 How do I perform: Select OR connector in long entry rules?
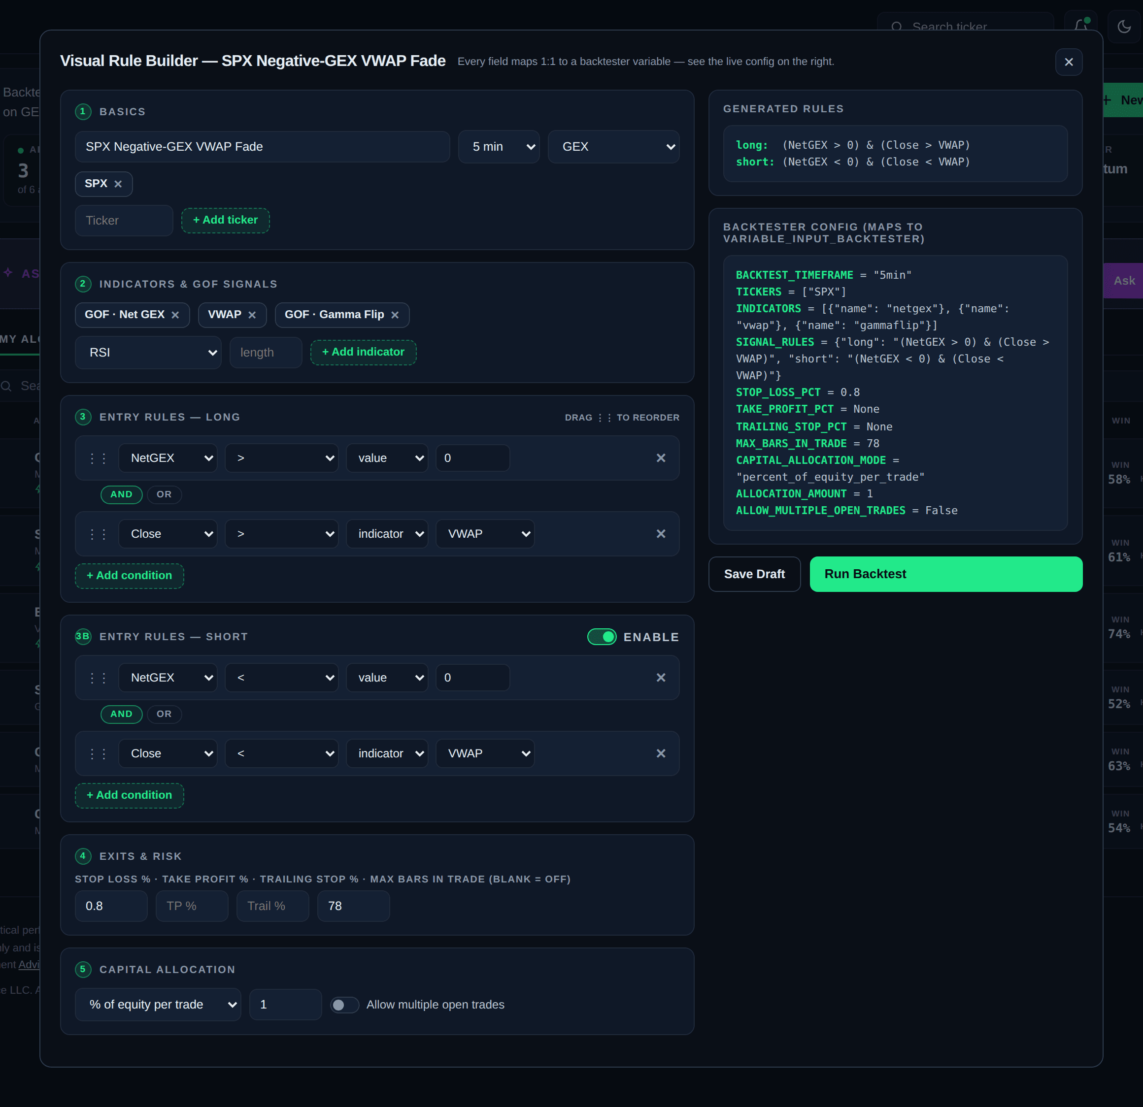tap(164, 494)
